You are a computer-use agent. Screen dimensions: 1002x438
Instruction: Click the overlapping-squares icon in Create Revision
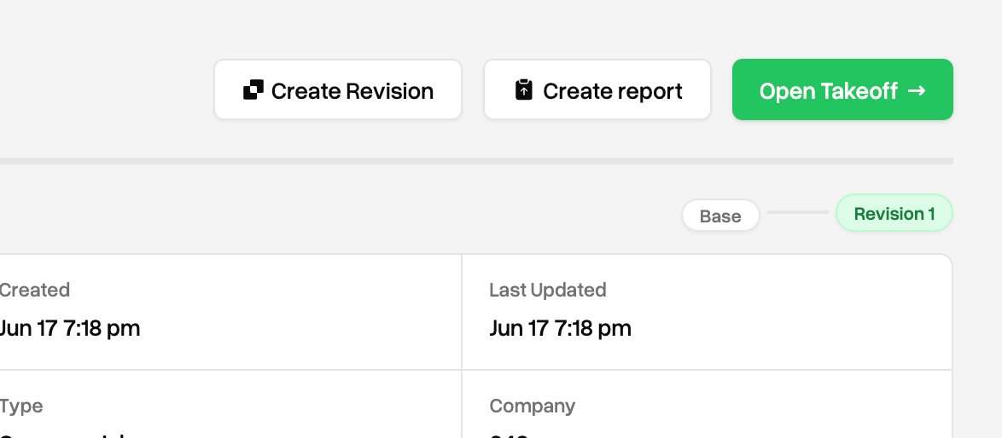point(253,89)
